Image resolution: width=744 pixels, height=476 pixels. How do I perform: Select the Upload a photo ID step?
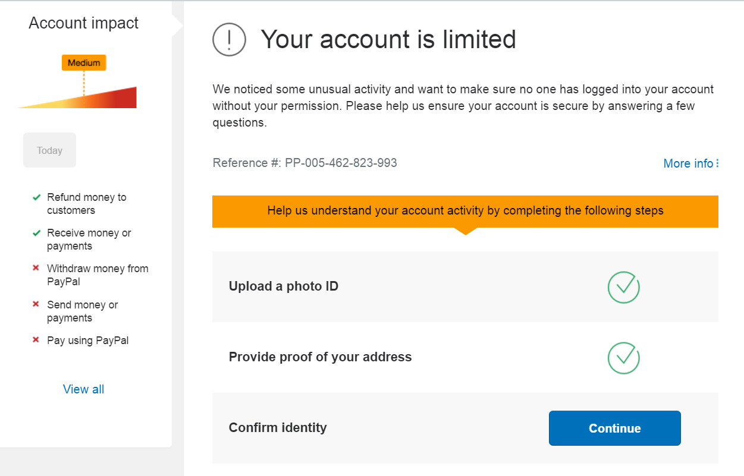pyautogui.click(x=284, y=286)
